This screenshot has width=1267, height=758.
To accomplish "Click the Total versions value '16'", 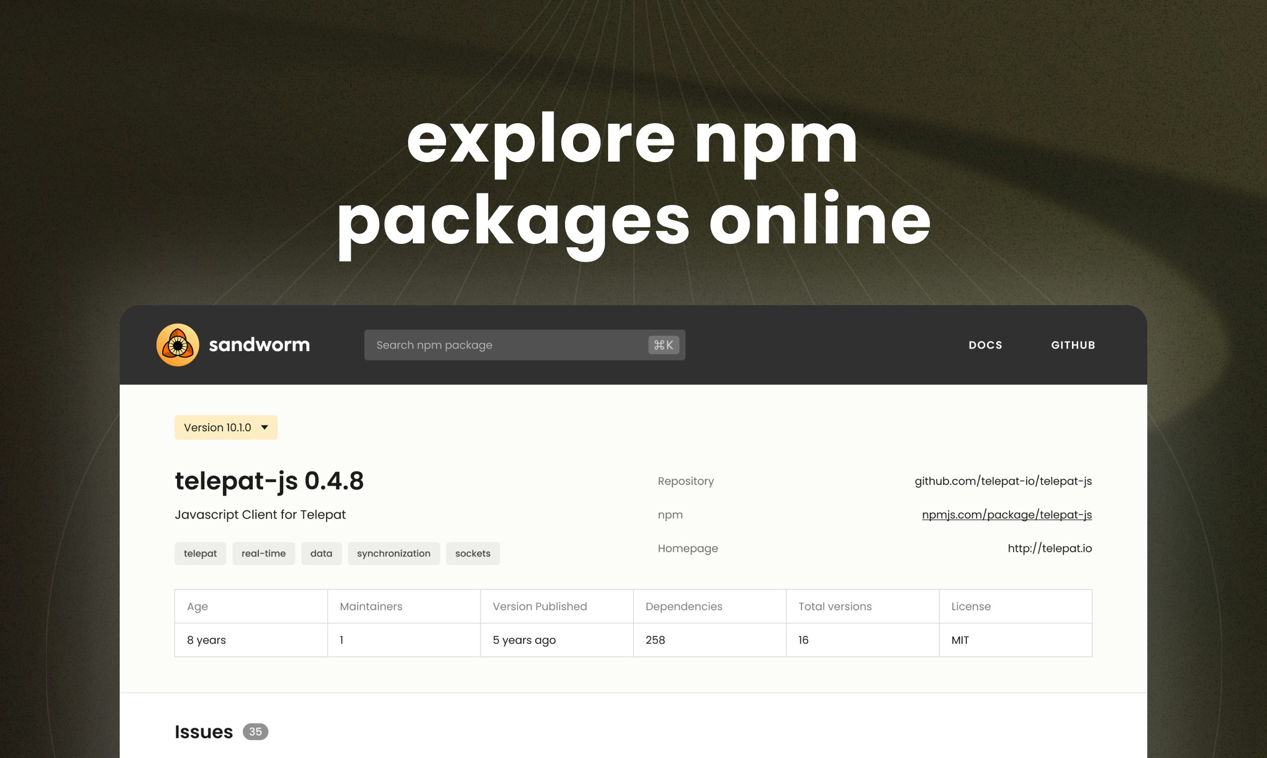I will click(x=804, y=640).
